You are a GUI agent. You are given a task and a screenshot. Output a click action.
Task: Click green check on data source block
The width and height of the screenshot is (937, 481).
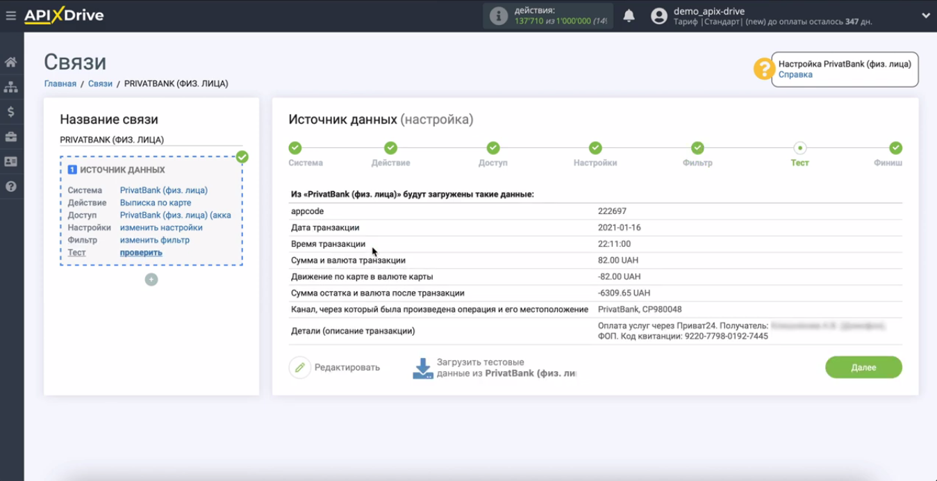(x=242, y=156)
